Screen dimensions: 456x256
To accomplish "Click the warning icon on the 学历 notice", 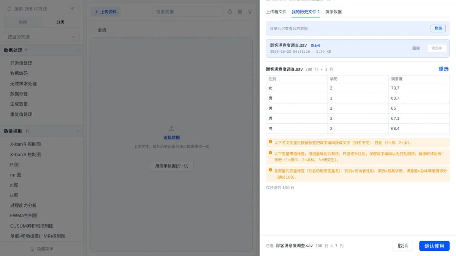I will click(x=270, y=153).
